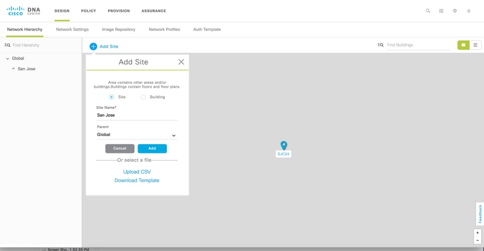This screenshot has width=484, height=251.
Task: Switch to list view icon
Action: coord(475,45)
